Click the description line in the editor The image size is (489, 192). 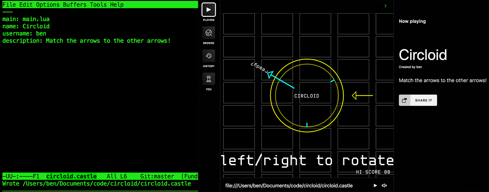click(86, 41)
